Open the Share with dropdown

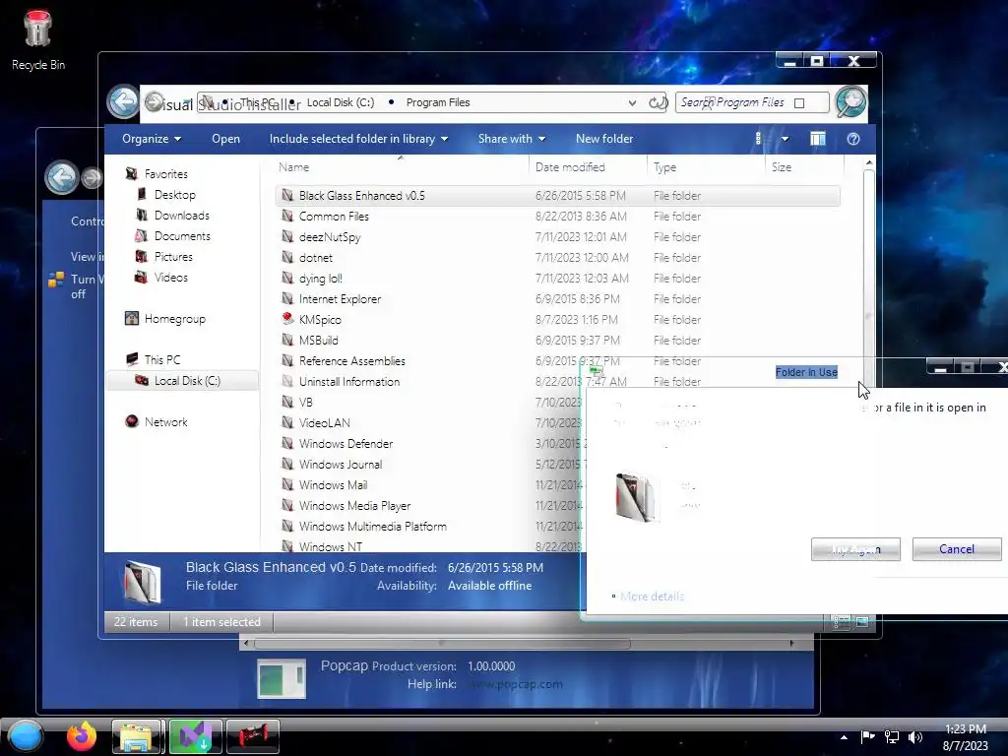(x=512, y=139)
